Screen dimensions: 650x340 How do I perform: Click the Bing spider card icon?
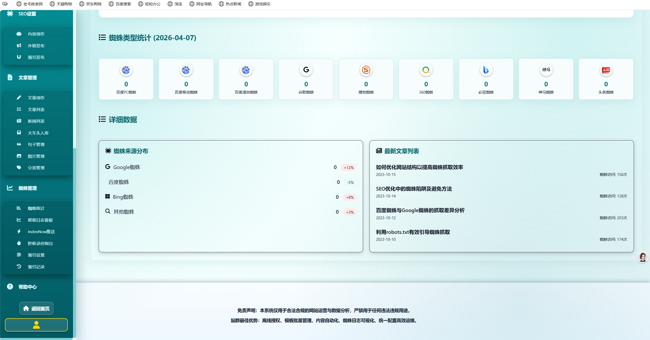[x=486, y=70]
